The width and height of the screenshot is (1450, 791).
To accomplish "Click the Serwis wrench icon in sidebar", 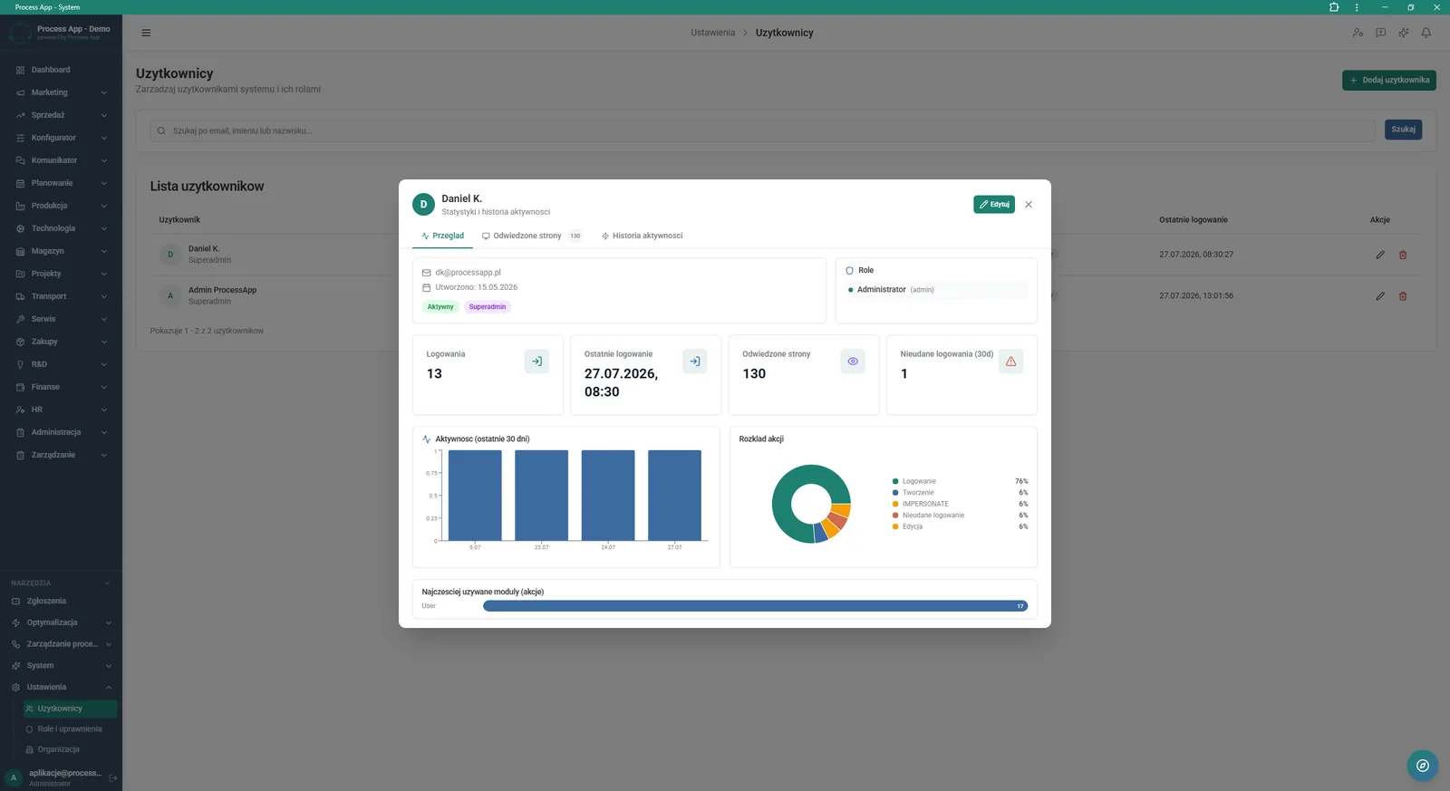I will tap(20, 319).
